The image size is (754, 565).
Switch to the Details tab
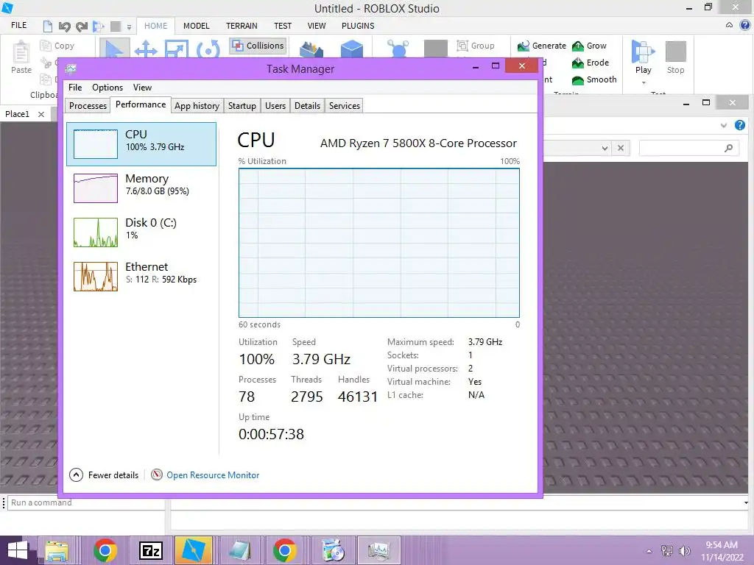tap(307, 106)
